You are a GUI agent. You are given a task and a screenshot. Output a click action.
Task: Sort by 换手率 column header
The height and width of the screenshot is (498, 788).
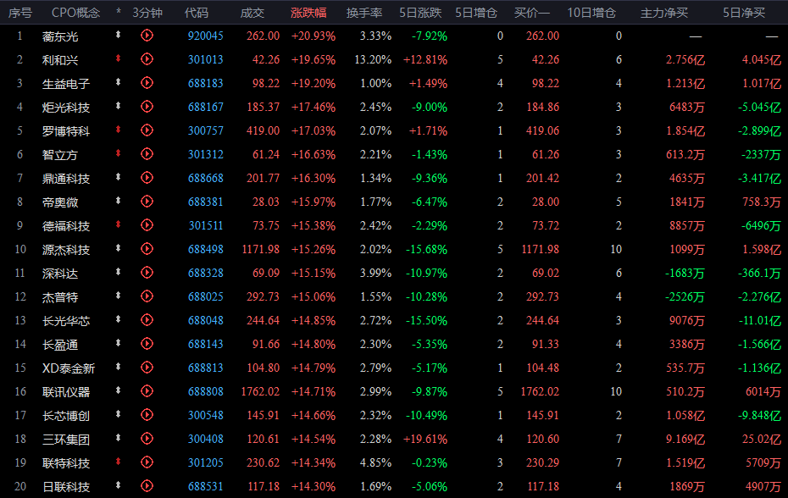coord(364,13)
